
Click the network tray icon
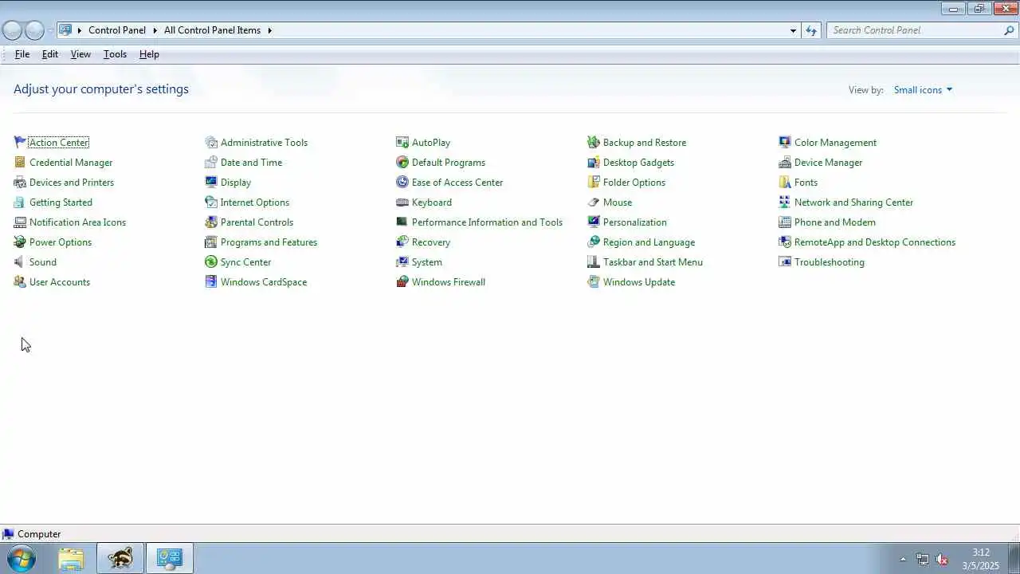923,559
